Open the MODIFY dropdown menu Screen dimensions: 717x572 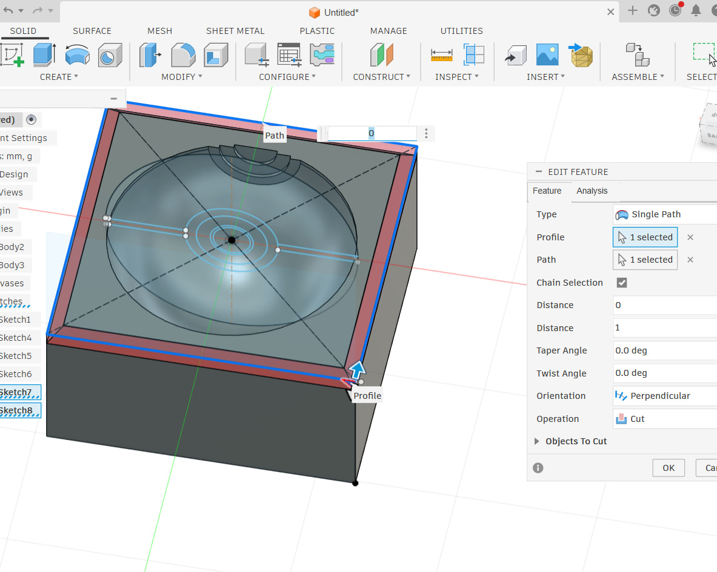(182, 77)
